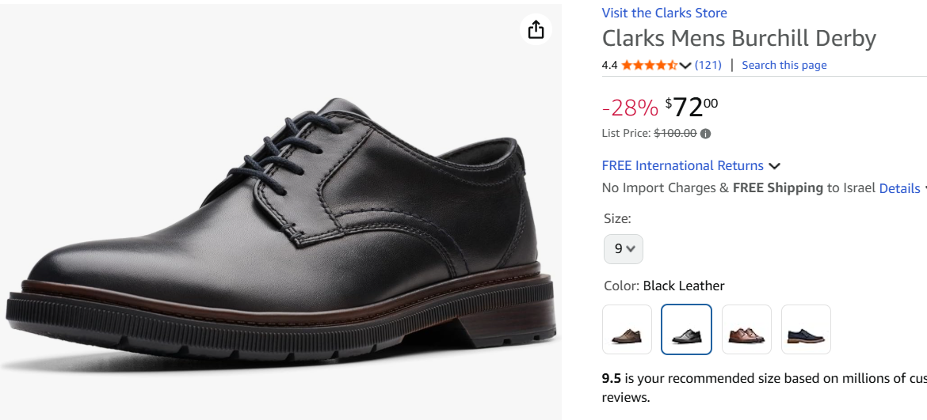This screenshot has height=420, width=927.
Task: Visit the Clarks Store link
Action: point(664,13)
